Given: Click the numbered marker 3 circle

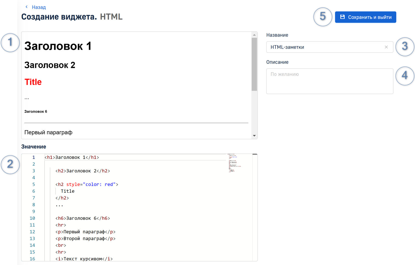Looking at the screenshot, I should [405, 47].
